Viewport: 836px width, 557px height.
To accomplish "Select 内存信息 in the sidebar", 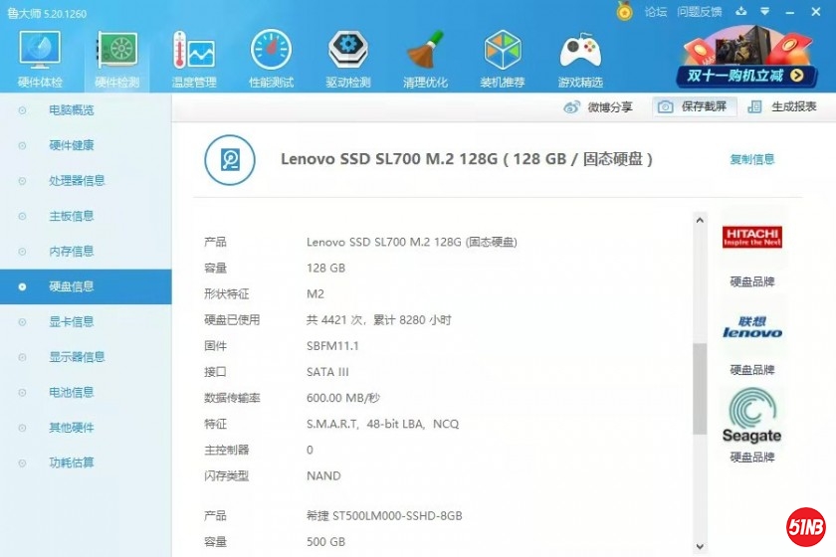I will point(86,251).
